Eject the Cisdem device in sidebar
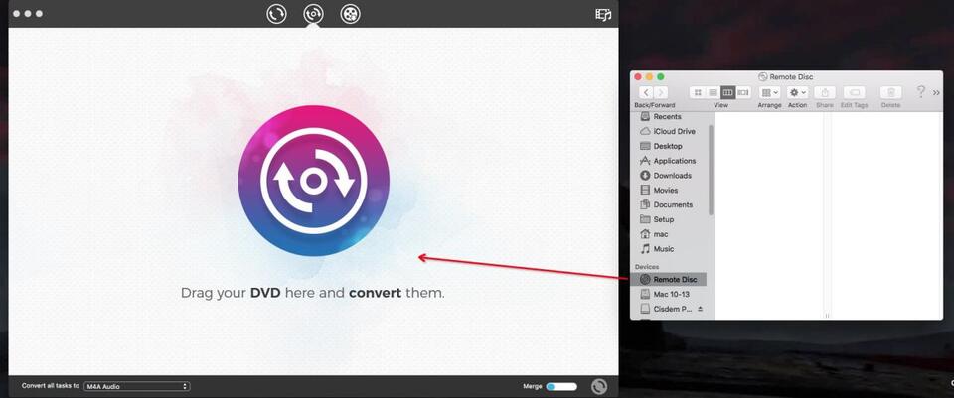Image resolution: width=954 pixels, height=398 pixels. tap(700, 310)
